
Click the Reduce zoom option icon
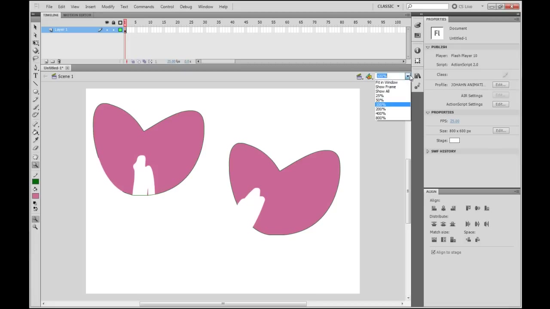click(x=35, y=227)
